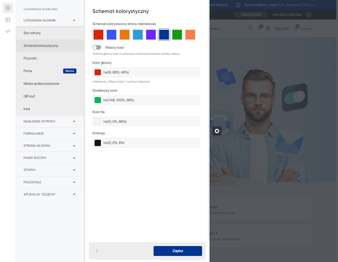338x262 pixels.
Task: Click the floating gear on banner image
Action: point(217,131)
